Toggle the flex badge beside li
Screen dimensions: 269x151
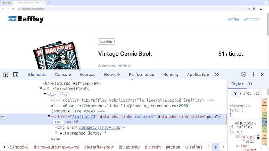coord(64,95)
